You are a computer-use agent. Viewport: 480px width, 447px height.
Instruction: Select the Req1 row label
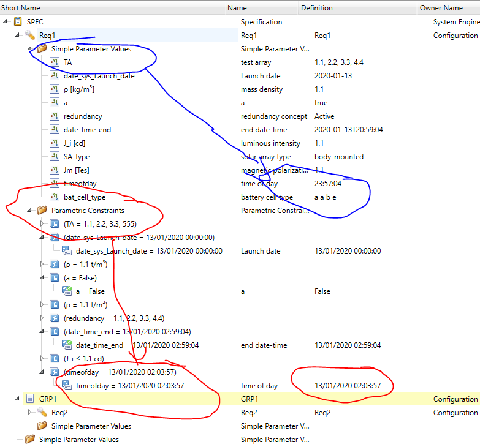47,36
